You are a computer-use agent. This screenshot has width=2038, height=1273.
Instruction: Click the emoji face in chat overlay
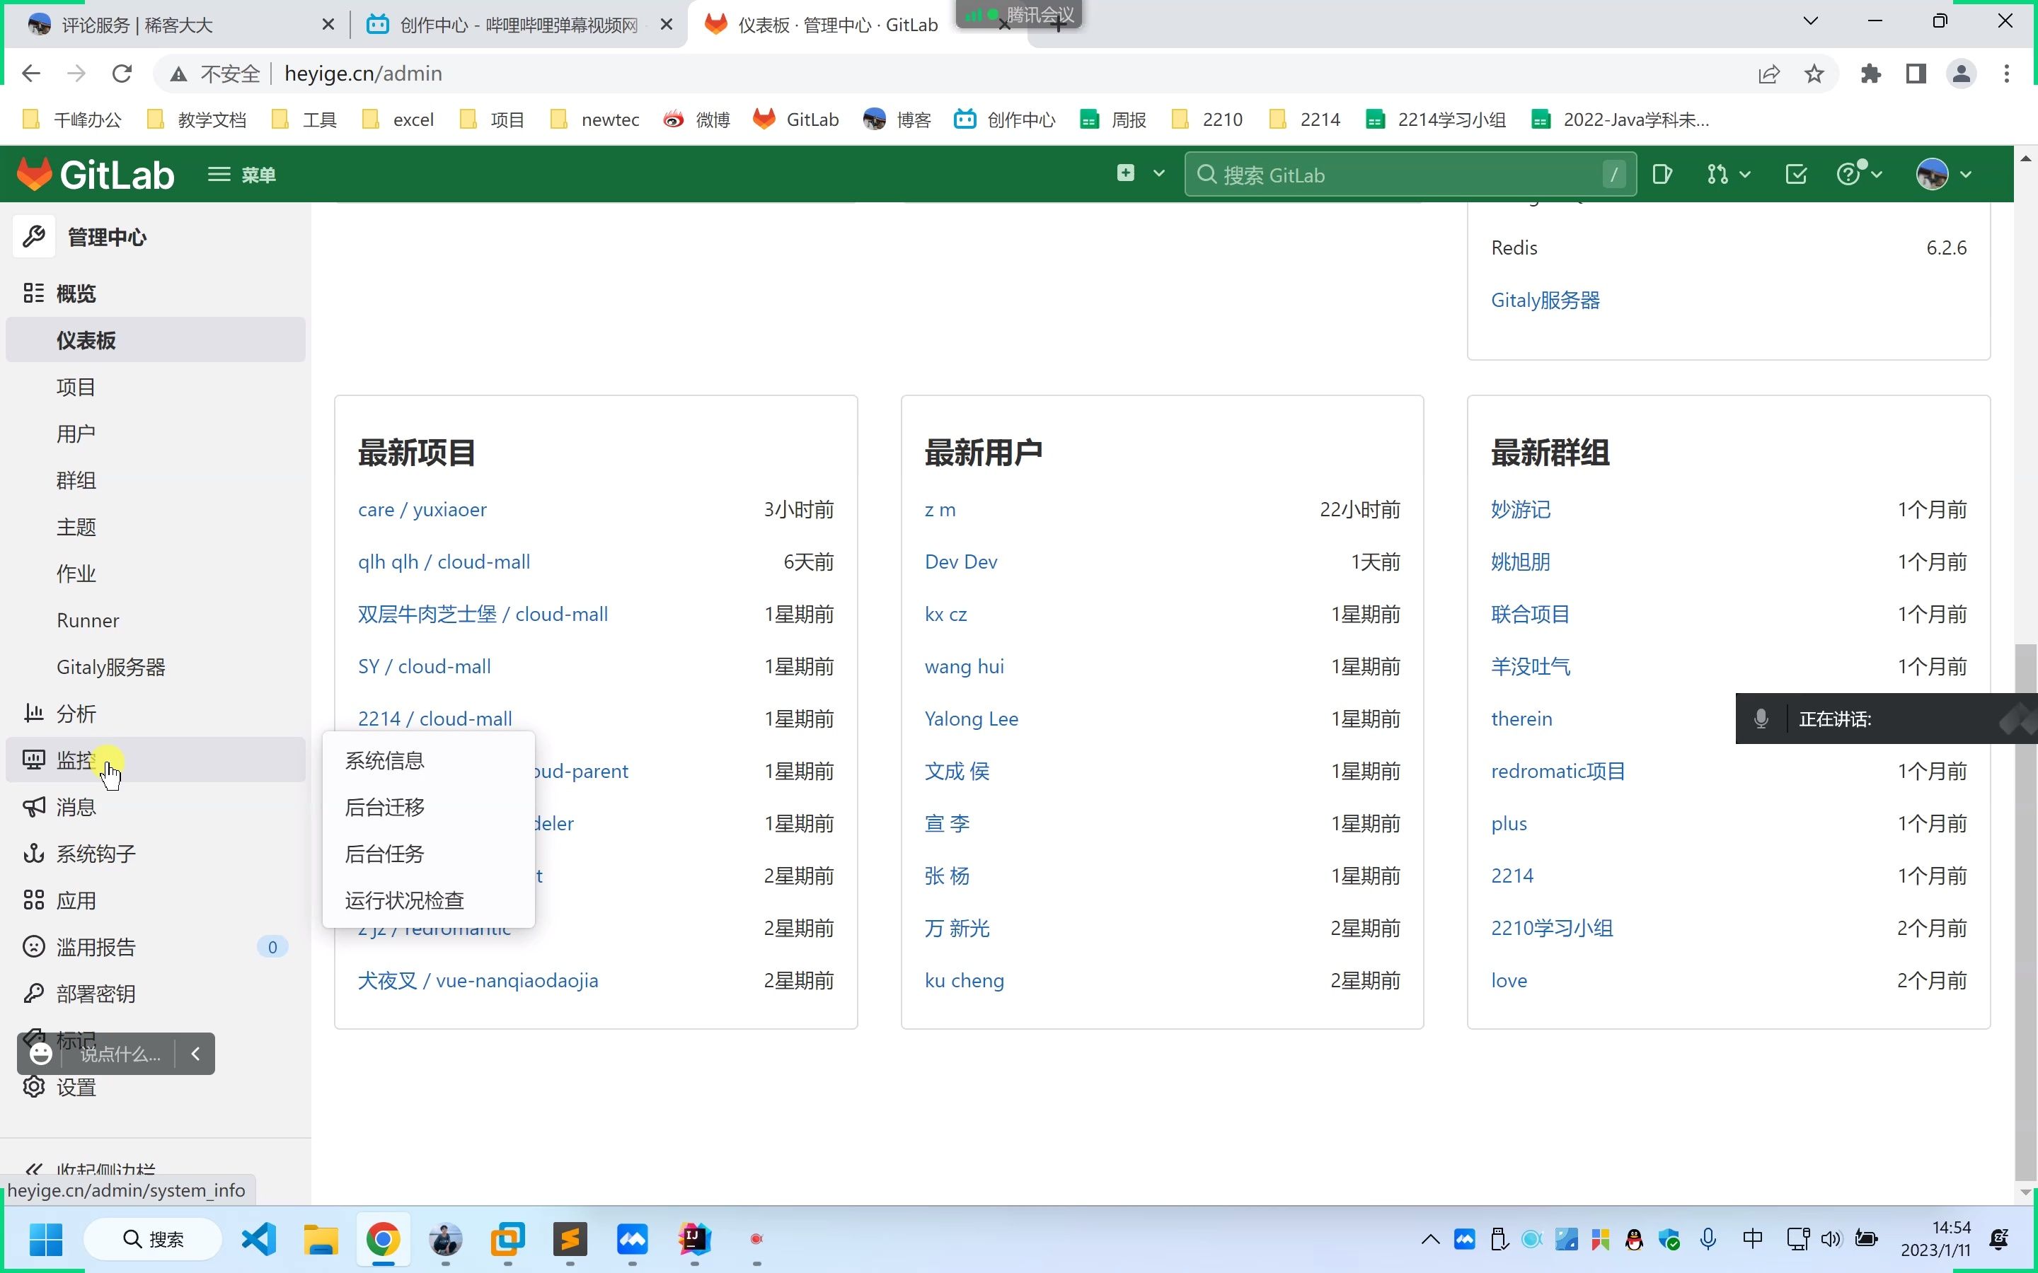(40, 1053)
